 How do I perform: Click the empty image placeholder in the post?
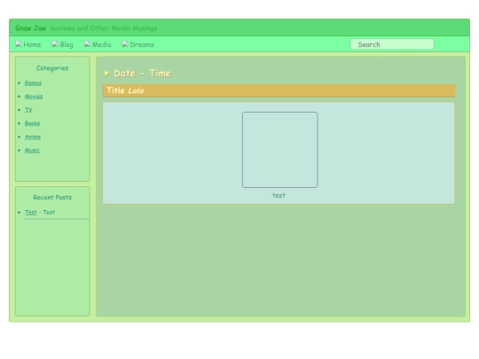(x=279, y=150)
